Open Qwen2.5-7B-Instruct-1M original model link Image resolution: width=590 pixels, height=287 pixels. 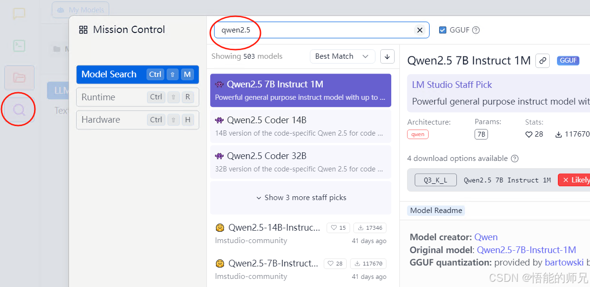click(x=527, y=250)
